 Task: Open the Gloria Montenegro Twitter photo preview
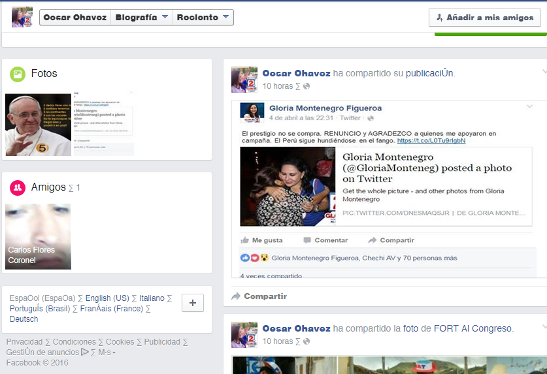pos(288,187)
